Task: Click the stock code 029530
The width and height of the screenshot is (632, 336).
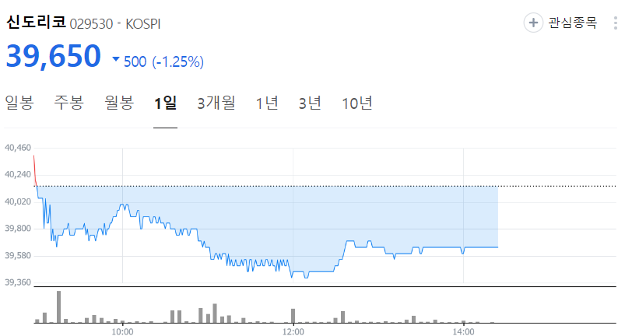Action: tap(92, 24)
